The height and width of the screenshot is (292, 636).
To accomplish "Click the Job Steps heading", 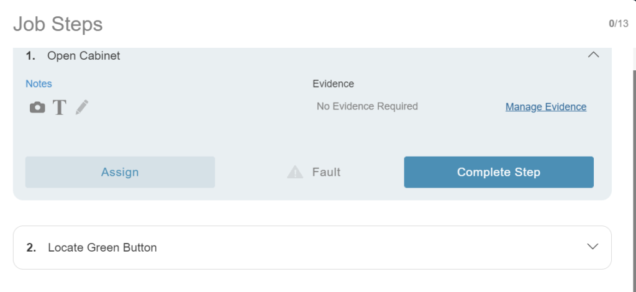I will coord(58,24).
